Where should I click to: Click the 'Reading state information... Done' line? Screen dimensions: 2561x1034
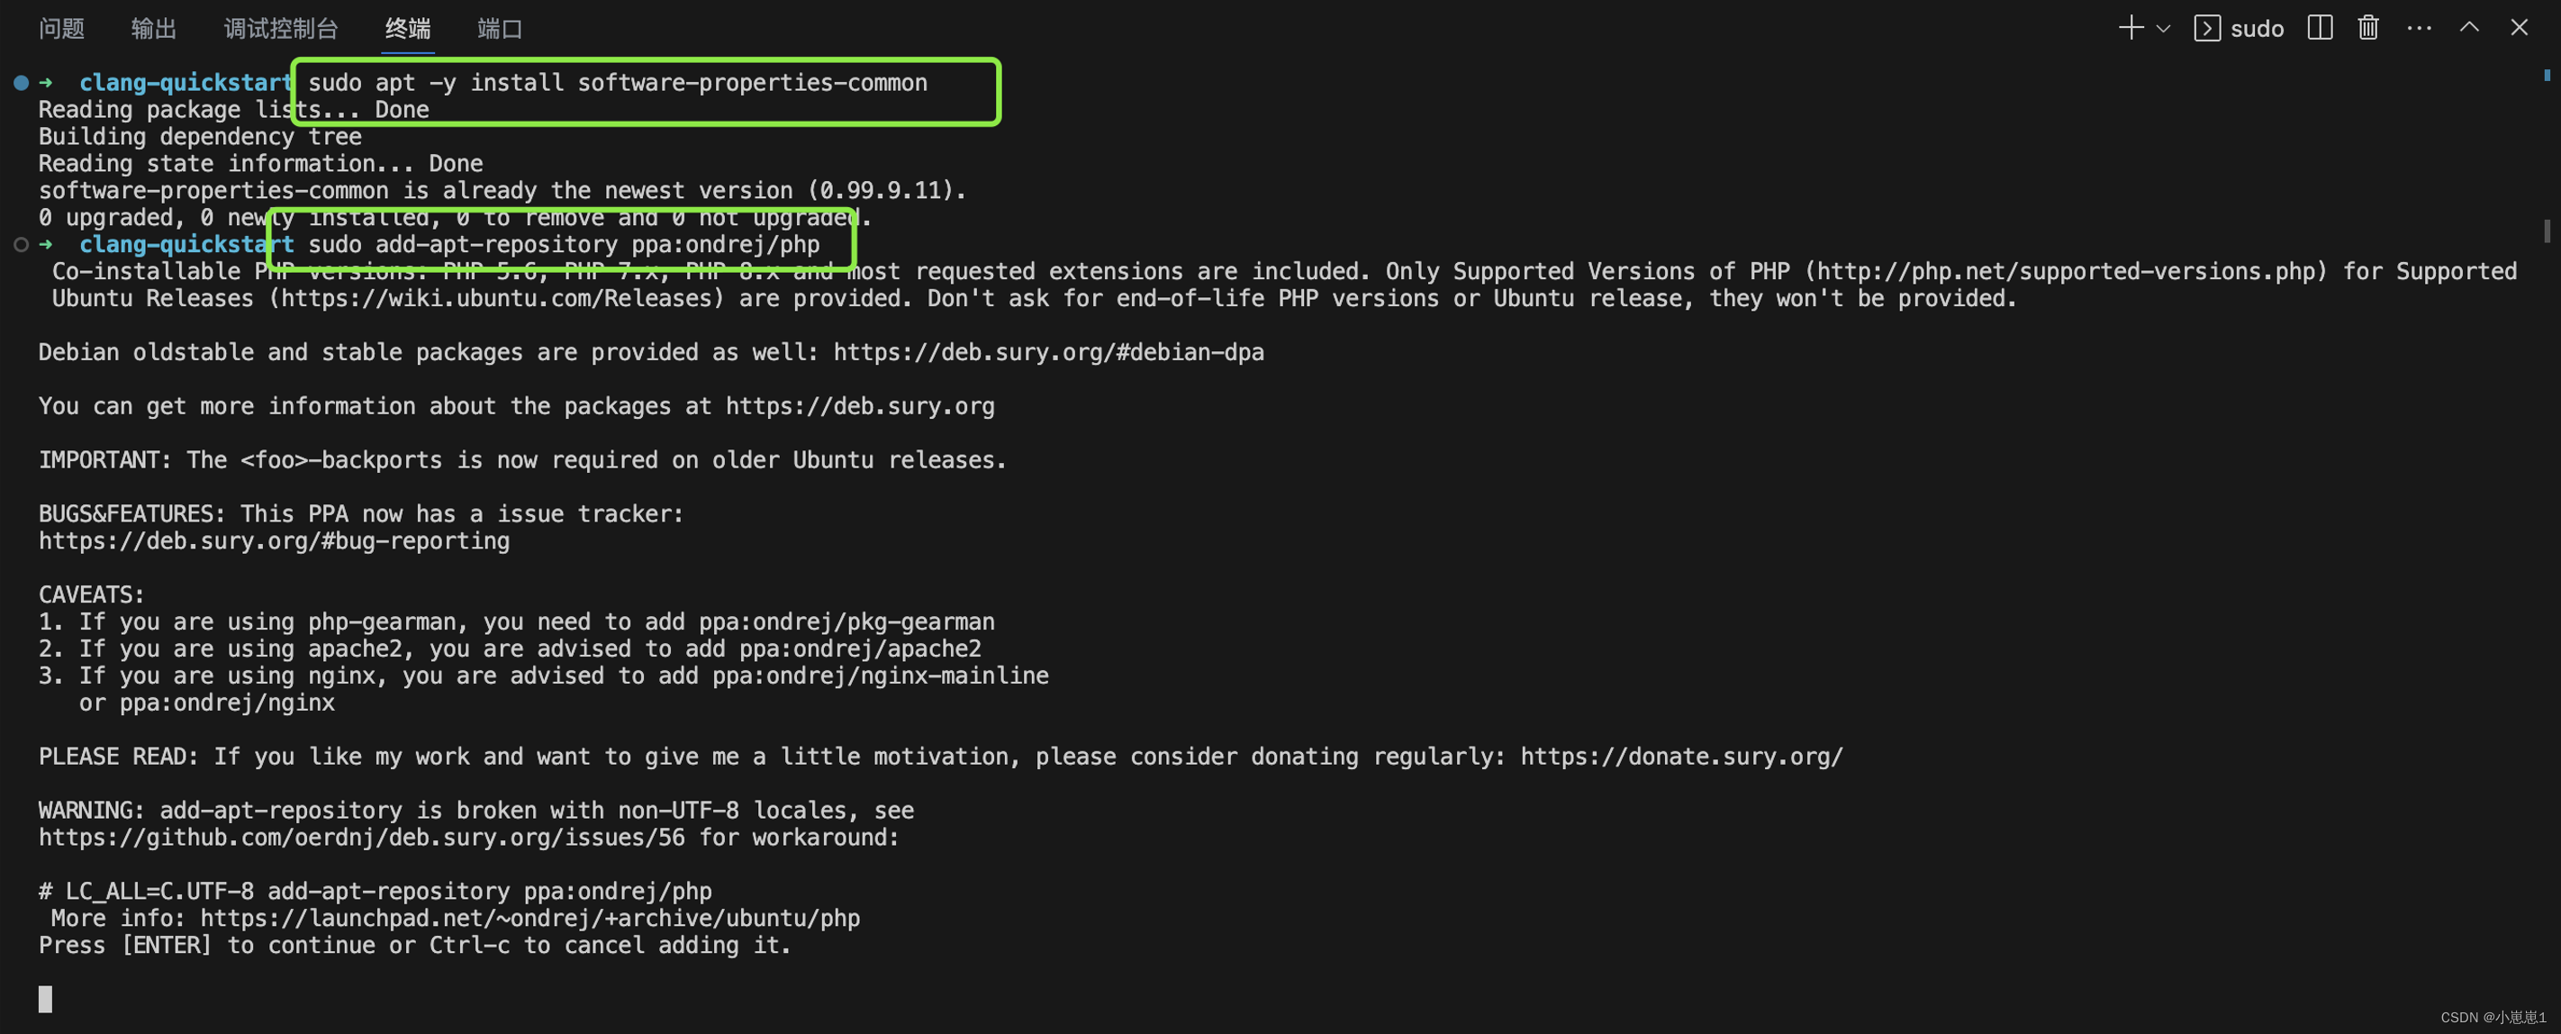click(x=260, y=163)
